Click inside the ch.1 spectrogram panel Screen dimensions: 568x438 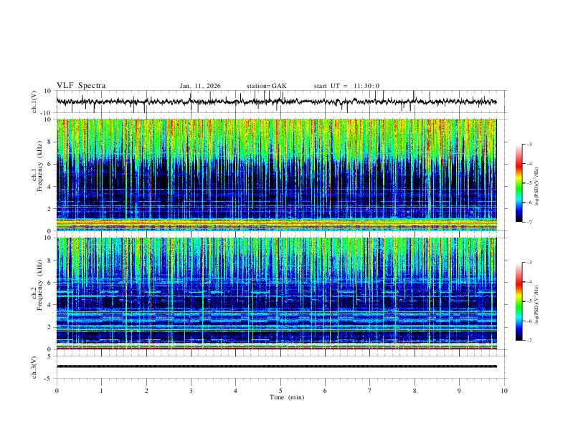tap(277, 175)
